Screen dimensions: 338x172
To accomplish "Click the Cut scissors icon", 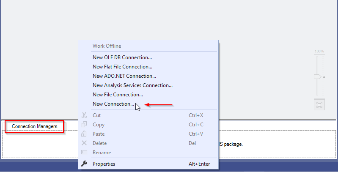I will pyautogui.click(x=84, y=115).
